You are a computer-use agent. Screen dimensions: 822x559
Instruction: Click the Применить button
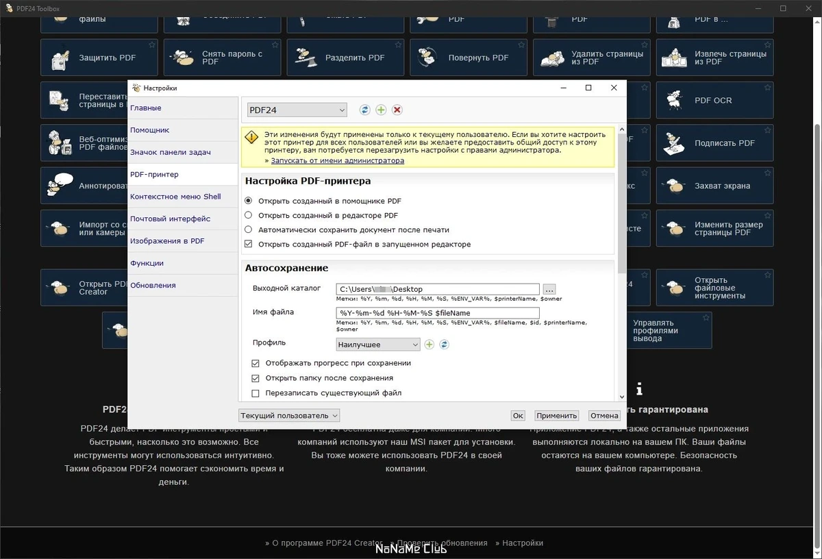coord(557,416)
